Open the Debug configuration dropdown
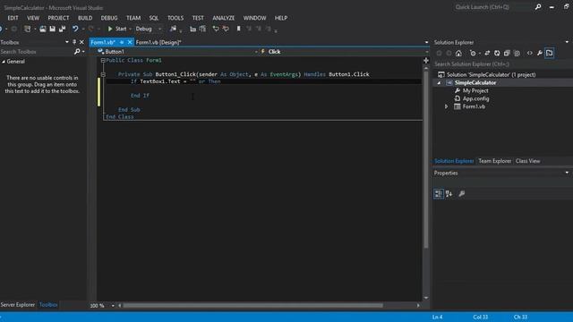The height and width of the screenshot is (322, 573). click(x=159, y=29)
